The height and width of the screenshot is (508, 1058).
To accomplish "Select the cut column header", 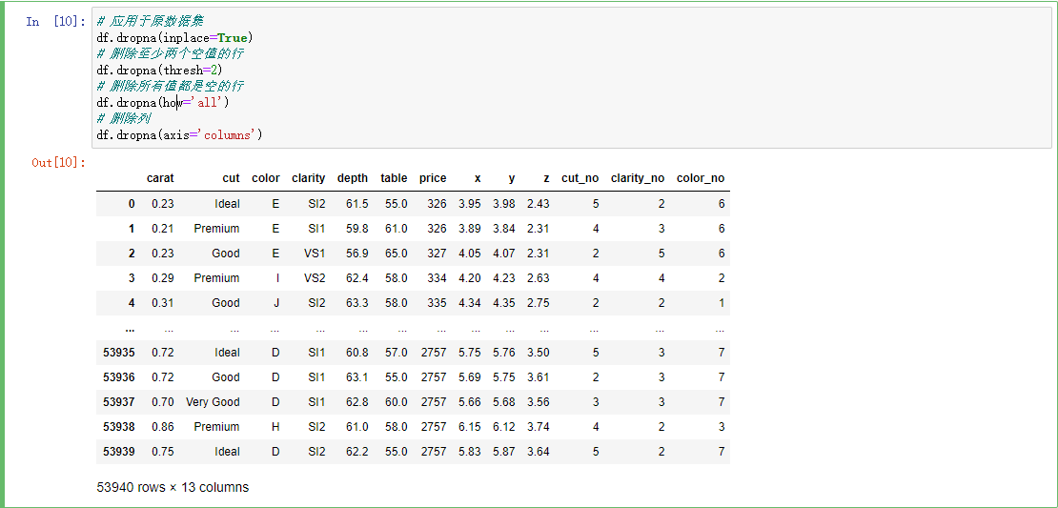I will coord(231,178).
